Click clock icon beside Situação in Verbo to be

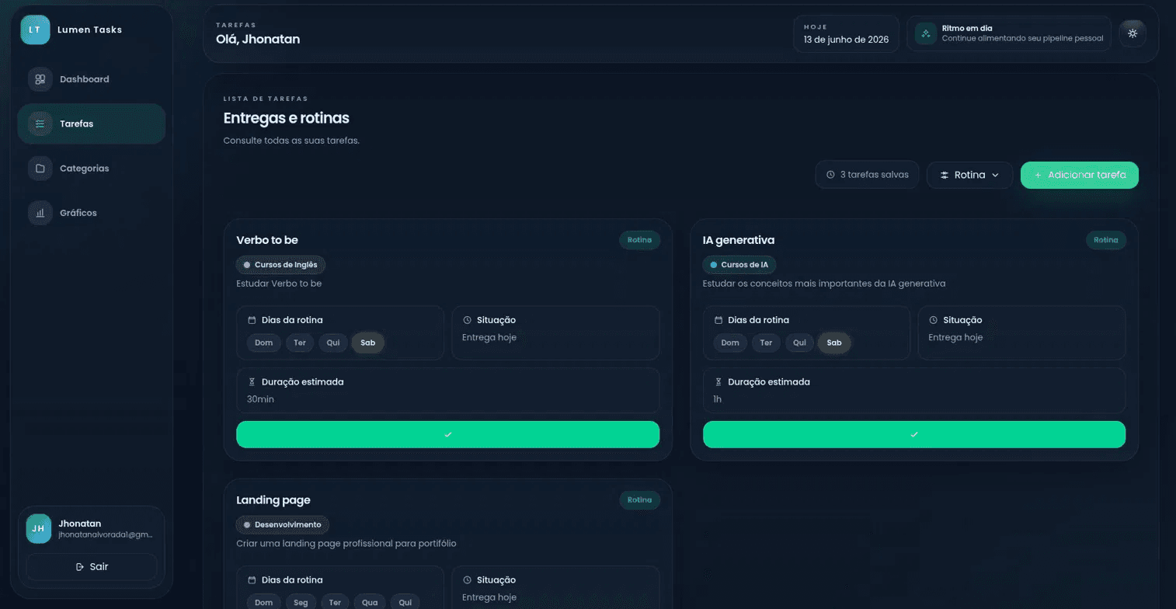tap(467, 320)
